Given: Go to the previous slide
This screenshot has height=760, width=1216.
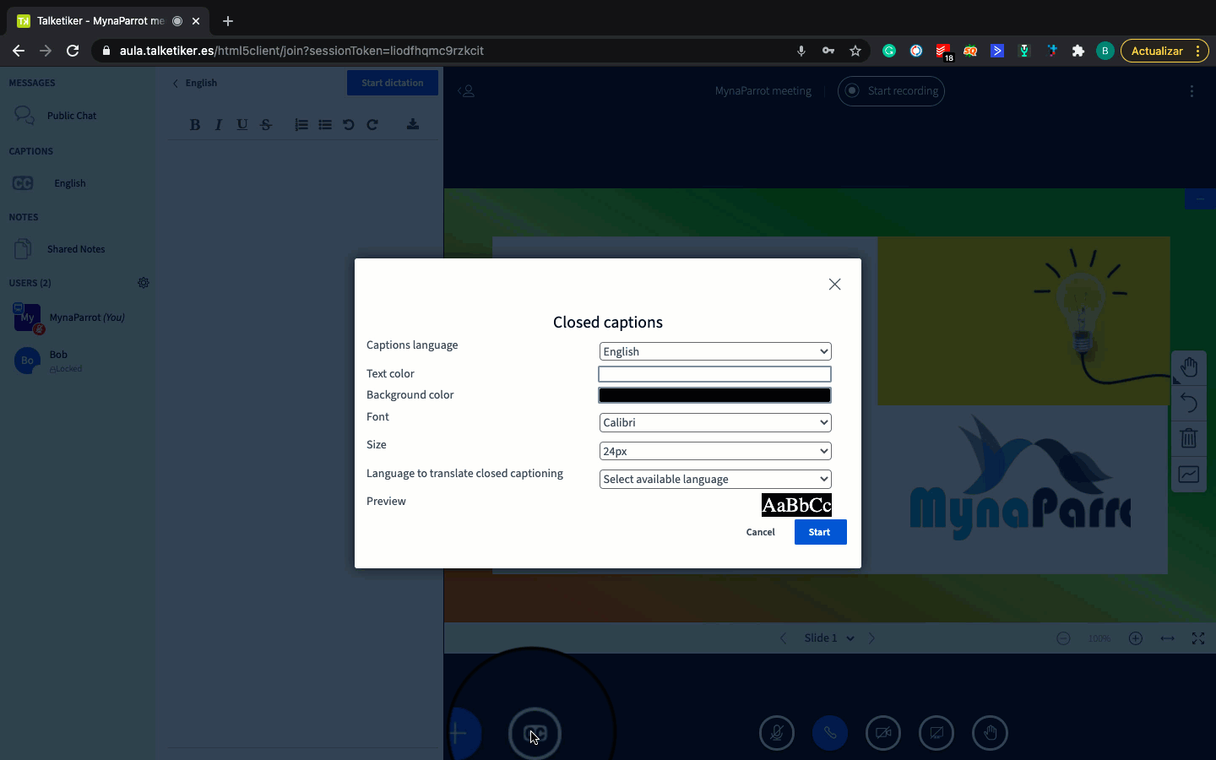Looking at the screenshot, I should click(x=783, y=638).
